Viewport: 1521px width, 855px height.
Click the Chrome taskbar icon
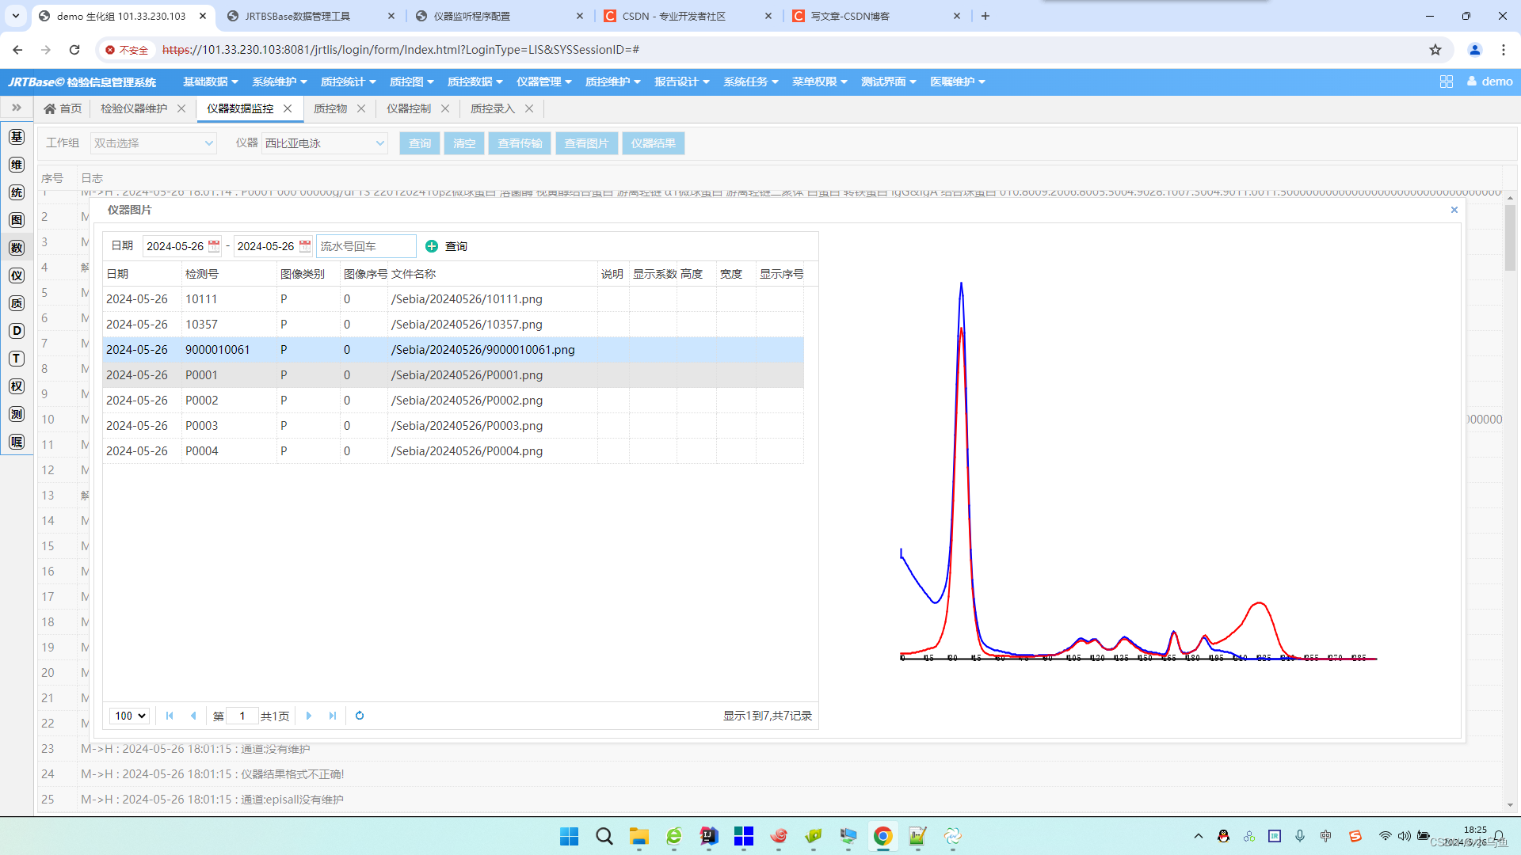883,836
